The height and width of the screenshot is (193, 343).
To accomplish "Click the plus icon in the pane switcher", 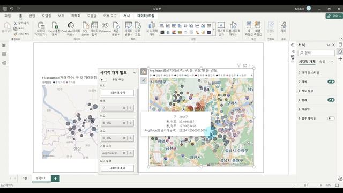I will [x=340, y=58].
